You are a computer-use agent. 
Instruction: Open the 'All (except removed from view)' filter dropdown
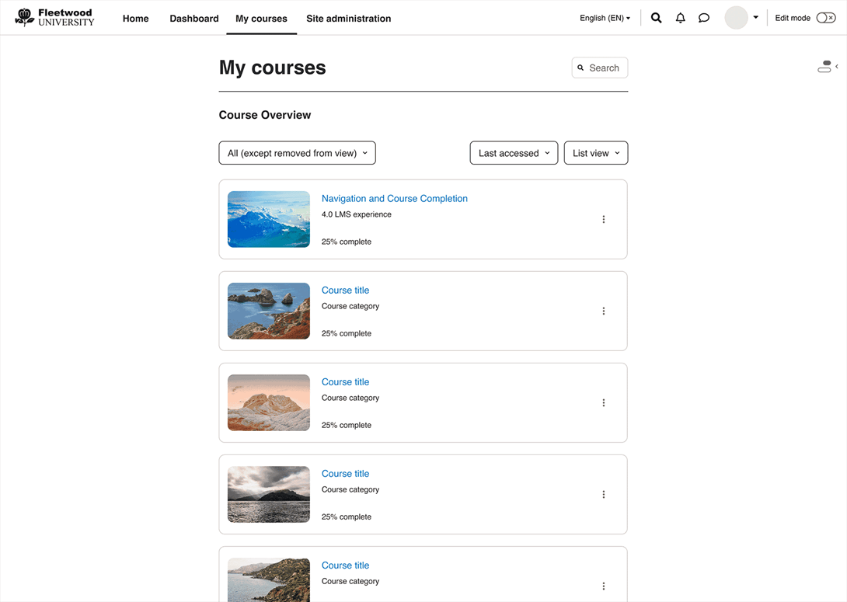tap(297, 153)
